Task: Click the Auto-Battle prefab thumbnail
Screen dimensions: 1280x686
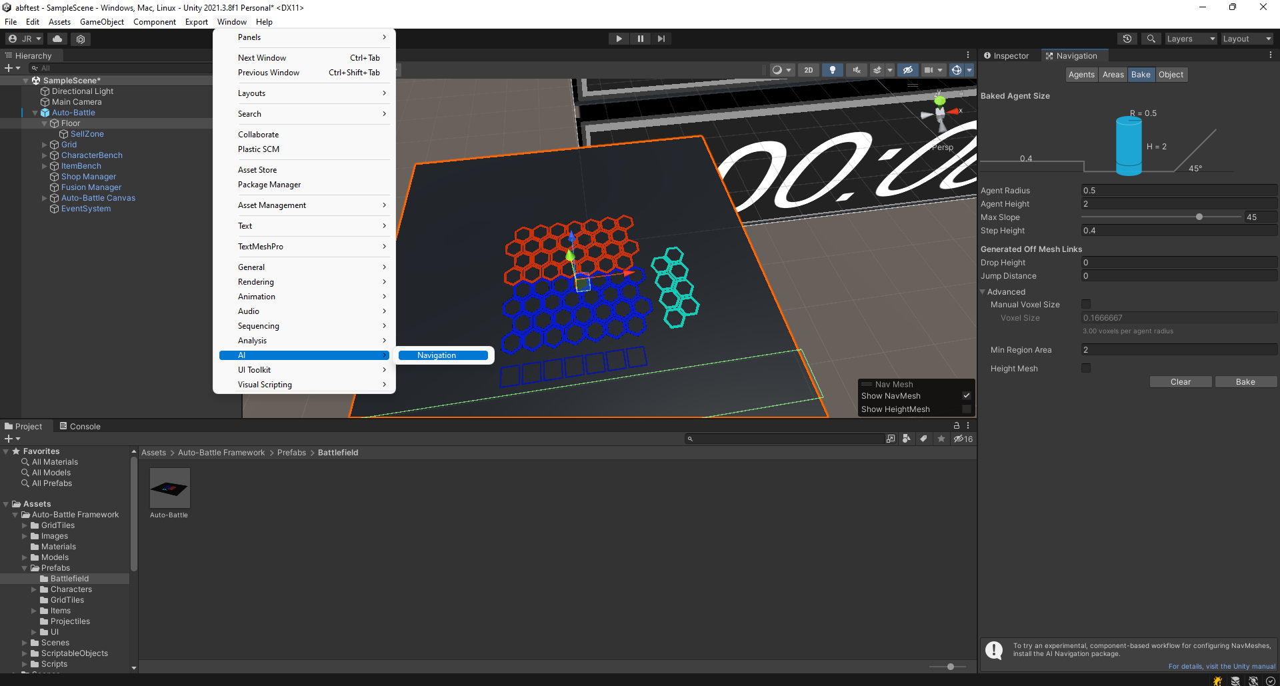Action: pos(169,488)
